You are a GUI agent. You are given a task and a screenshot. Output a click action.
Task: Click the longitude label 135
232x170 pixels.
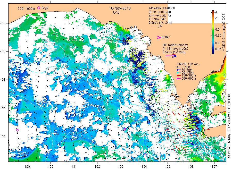[168, 167]
